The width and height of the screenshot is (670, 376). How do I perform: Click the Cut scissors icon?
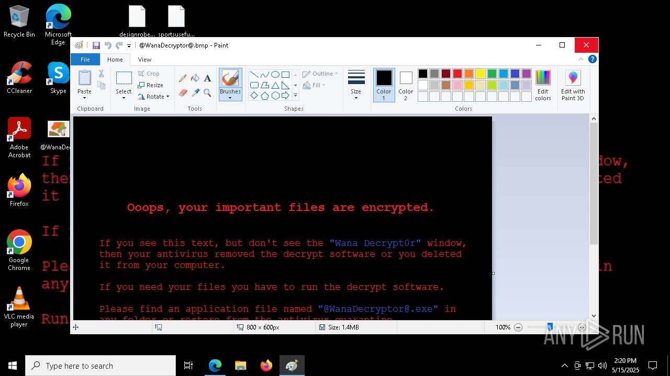click(x=101, y=74)
